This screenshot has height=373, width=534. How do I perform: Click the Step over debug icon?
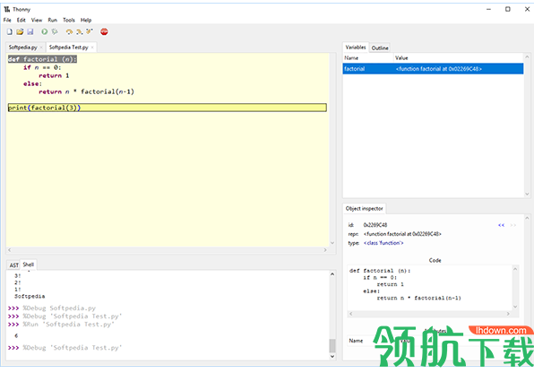[x=69, y=31]
